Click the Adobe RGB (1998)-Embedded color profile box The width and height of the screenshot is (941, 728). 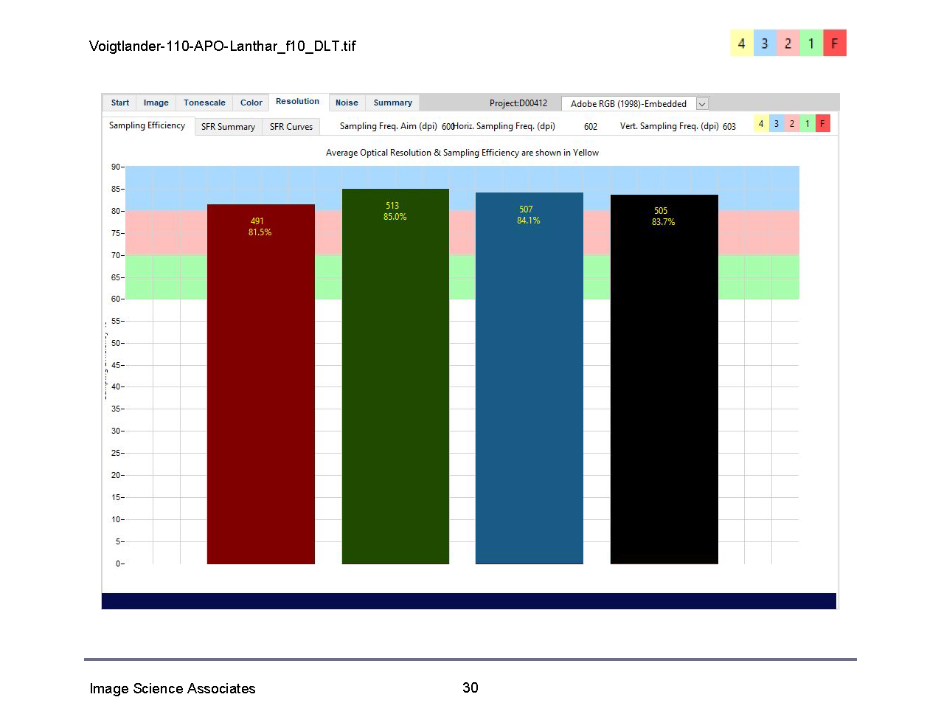635,104
